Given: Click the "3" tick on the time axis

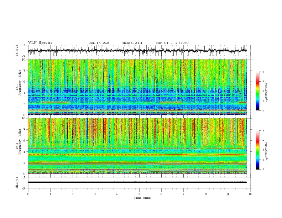Looking at the screenshot, I should click(x=95, y=194).
